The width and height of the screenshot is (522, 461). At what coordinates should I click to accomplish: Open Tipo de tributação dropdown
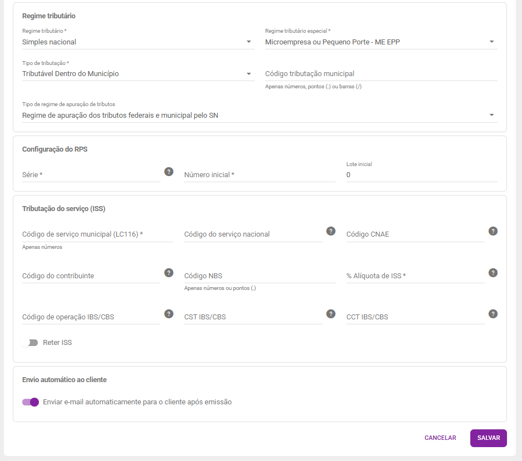click(138, 73)
